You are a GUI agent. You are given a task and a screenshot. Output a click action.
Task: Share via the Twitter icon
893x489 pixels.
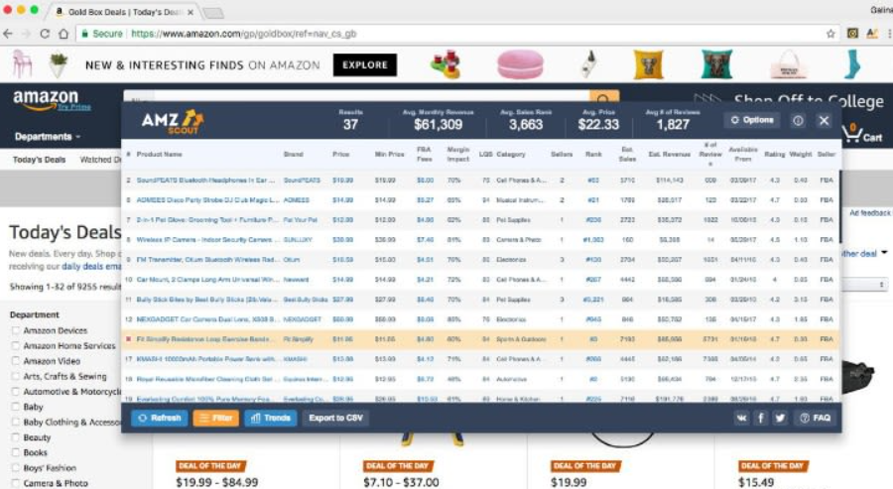coord(780,418)
